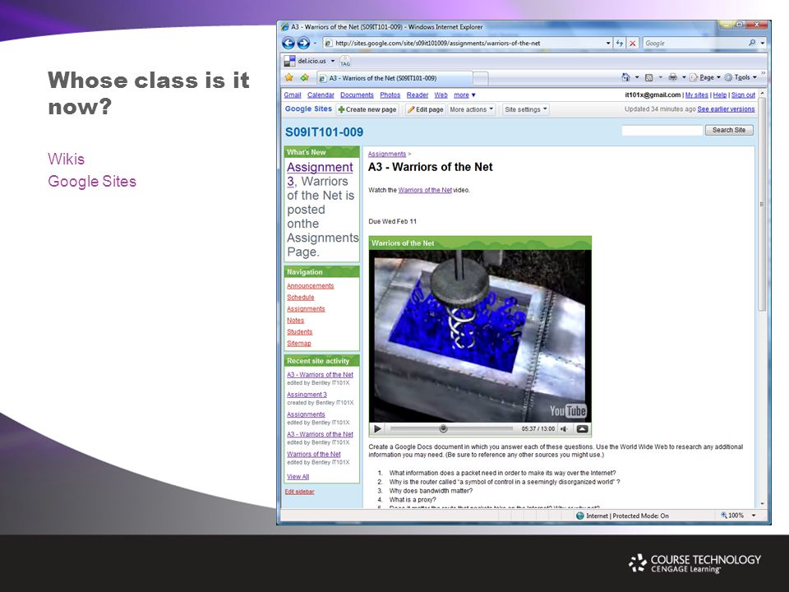Open Reader from the Google bar
The height and width of the screenshot is (592, 789).
click(418, 95)
